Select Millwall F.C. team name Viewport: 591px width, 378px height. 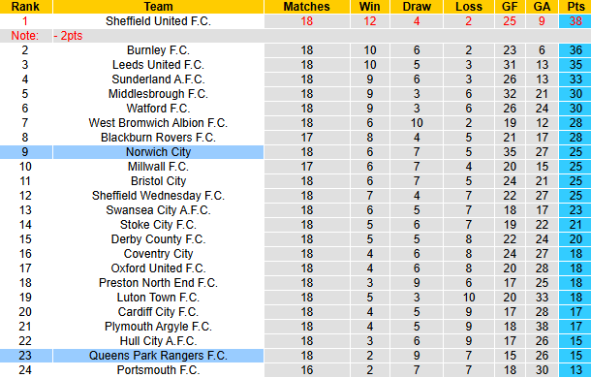tap(158, 167)
